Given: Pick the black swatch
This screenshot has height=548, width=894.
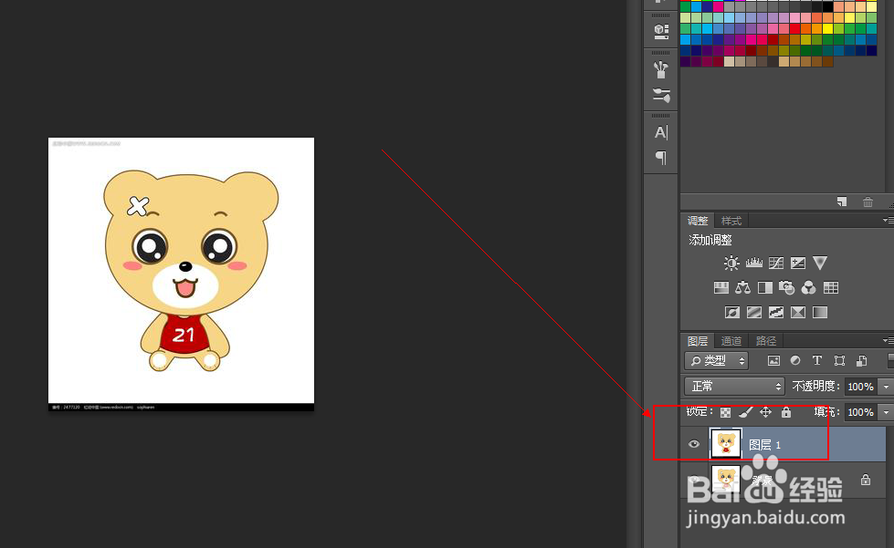Looking at the screenshot, I should click(x=827, y=7).
